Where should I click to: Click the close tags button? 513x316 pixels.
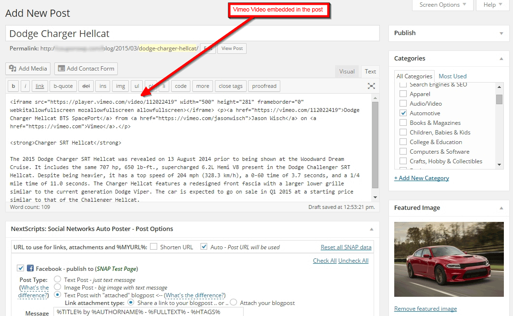pos(231,86)
